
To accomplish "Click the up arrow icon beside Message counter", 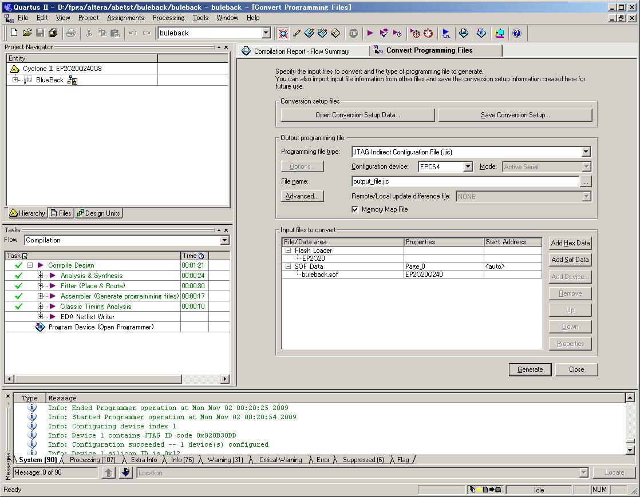I will tap(109, 472).
